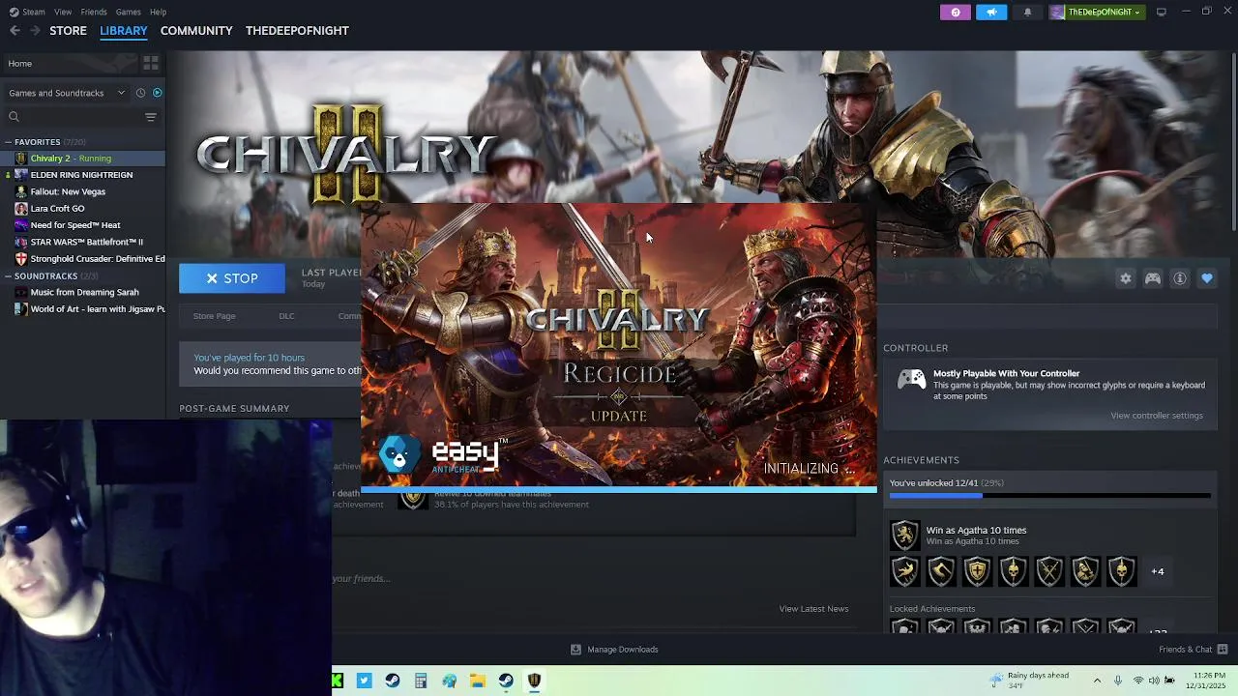The height and width of the screenshot is (696, 1238).
Task: Open the DLC tab
Action: click(286, 316)
